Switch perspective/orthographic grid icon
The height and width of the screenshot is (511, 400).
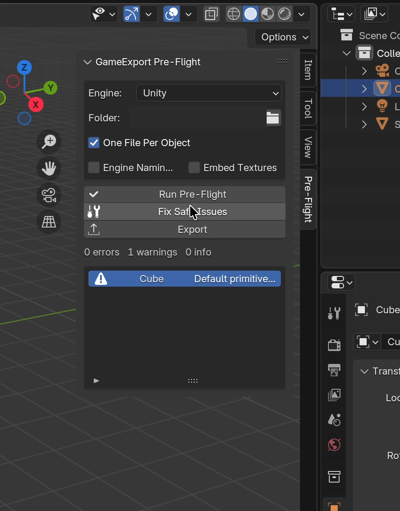pyautogui.click(x=49, y=222)
